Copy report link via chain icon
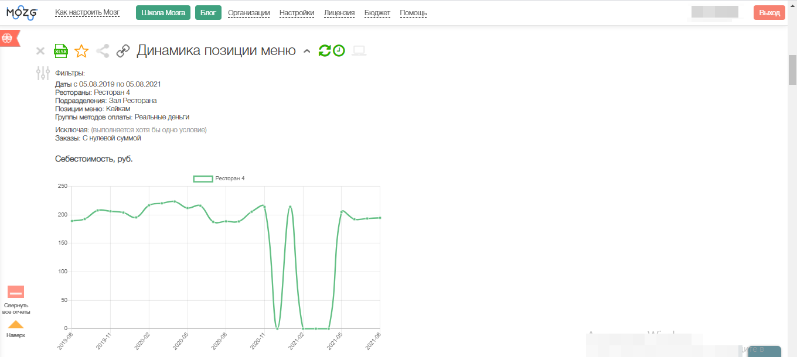Screen dimensions: 797x357 (x=123, y=51)
